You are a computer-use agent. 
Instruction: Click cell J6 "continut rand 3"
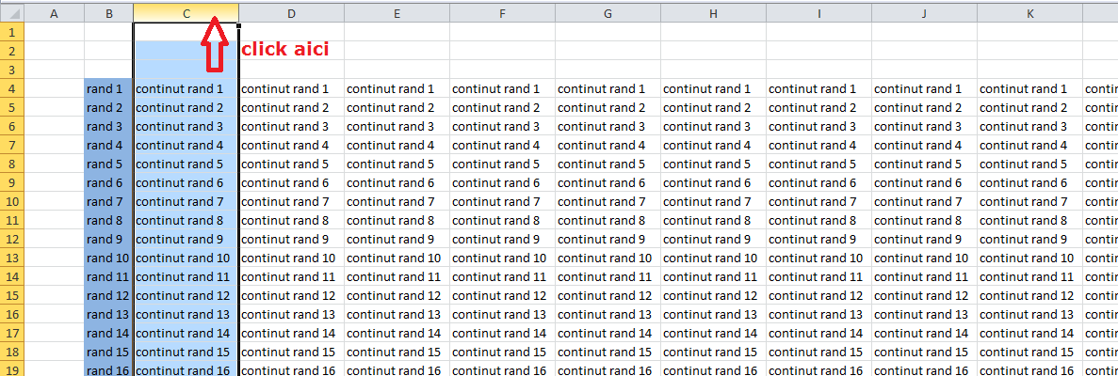(x=924, y=126)
